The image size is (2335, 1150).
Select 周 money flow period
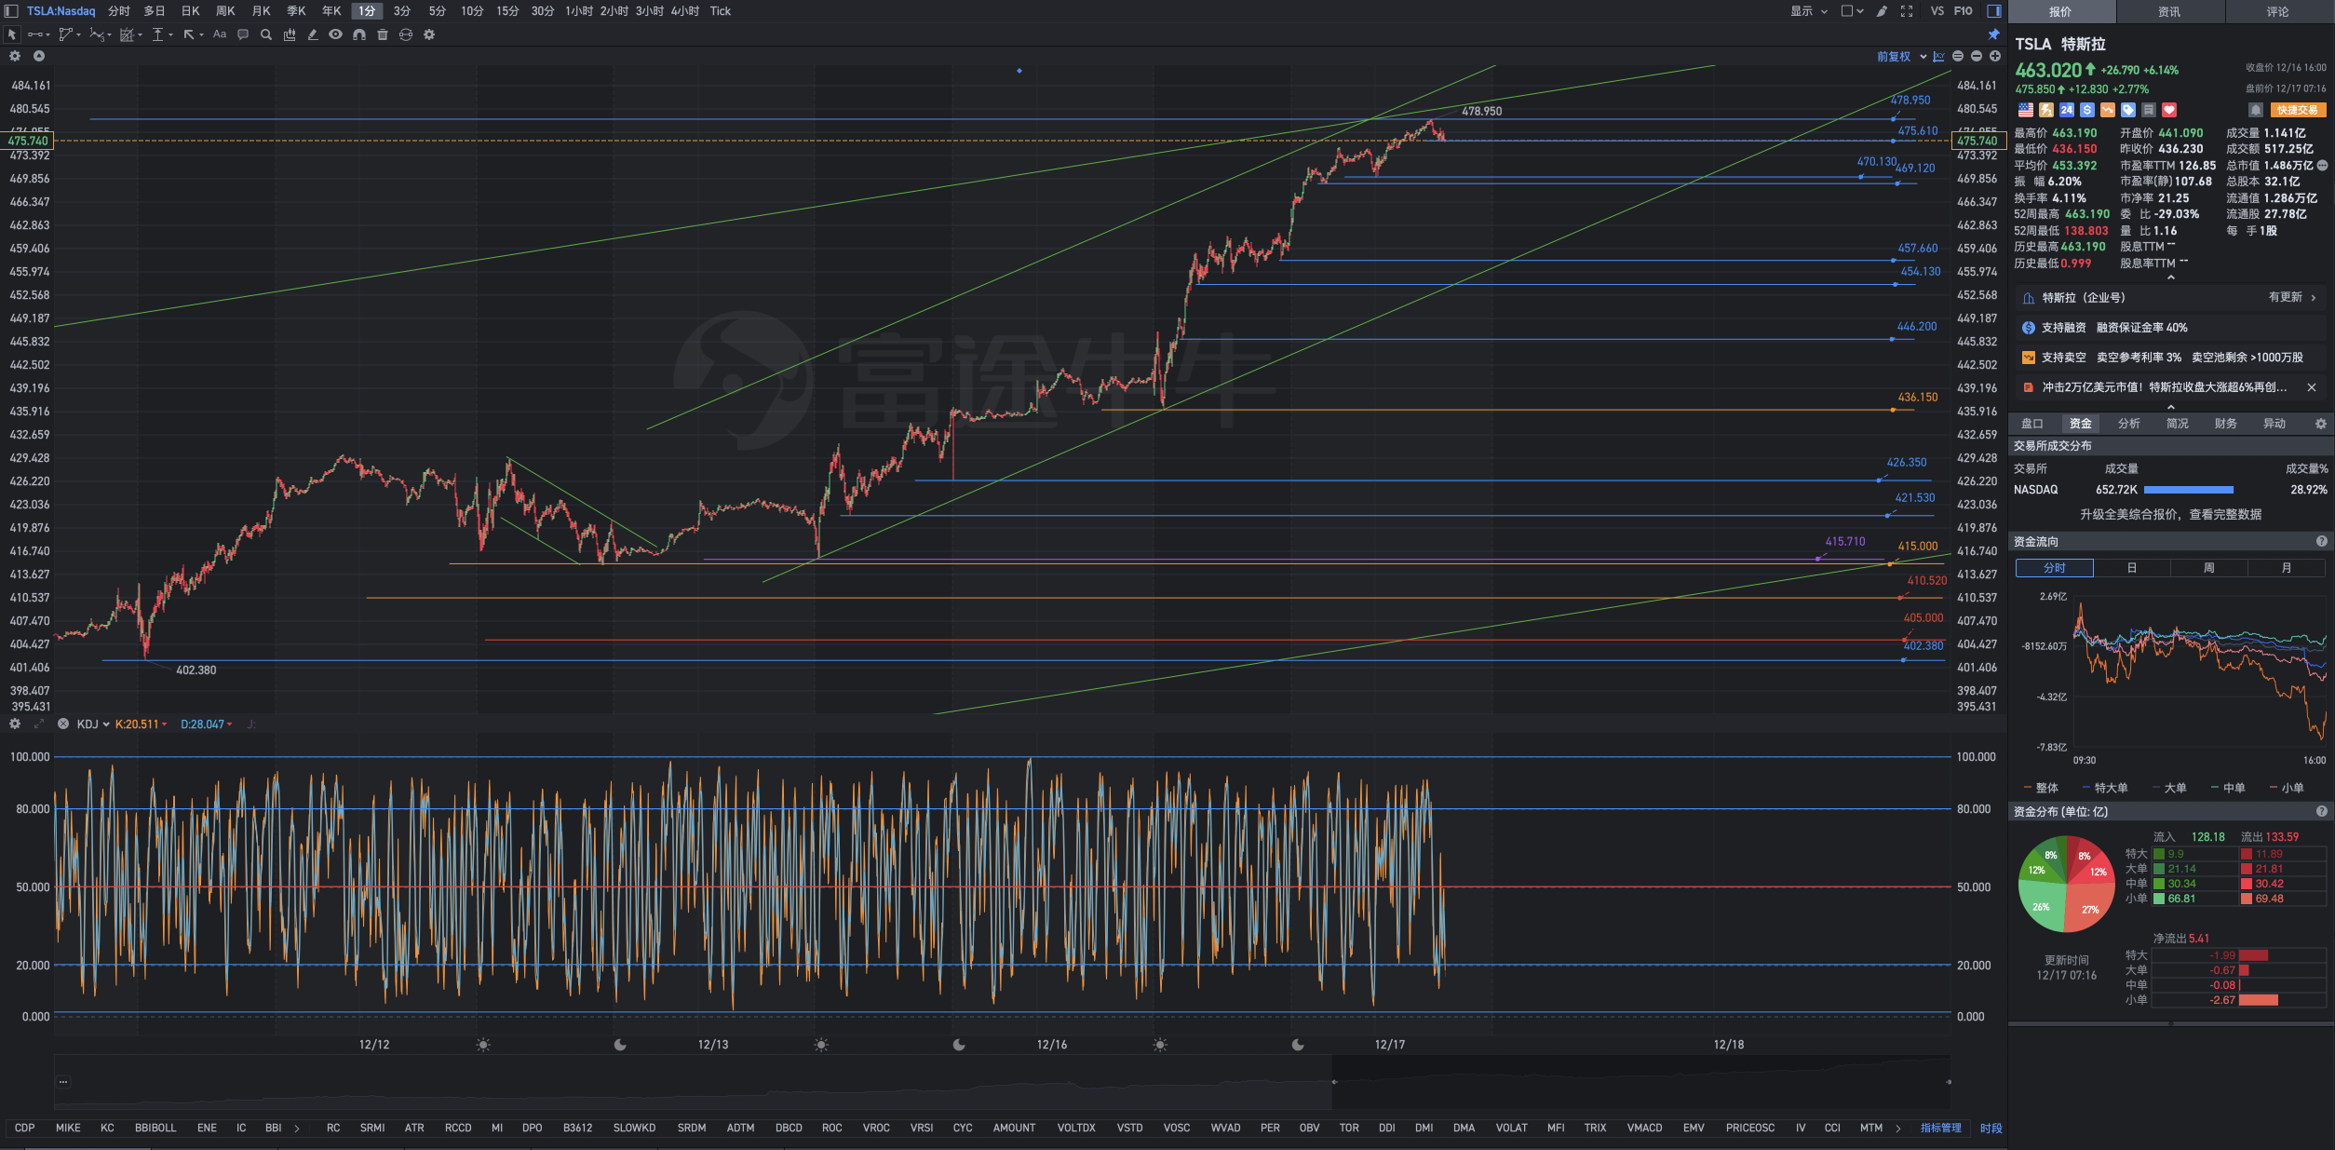coord(2209,568)
